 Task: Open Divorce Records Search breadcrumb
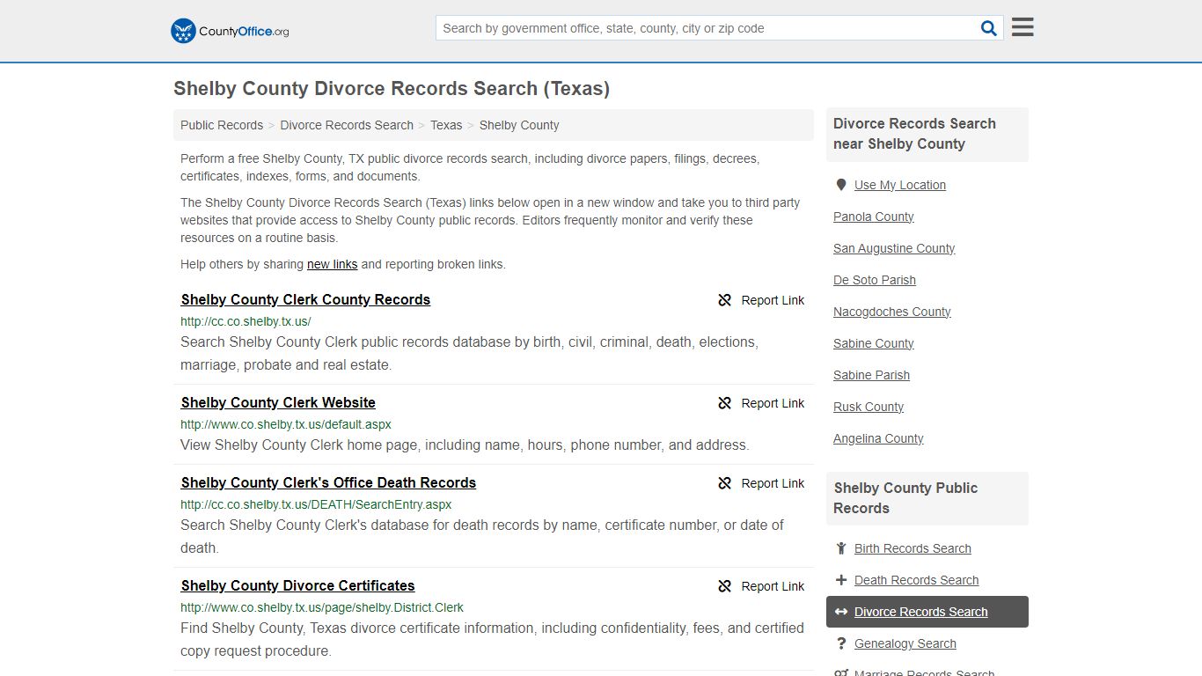point(347,125)
